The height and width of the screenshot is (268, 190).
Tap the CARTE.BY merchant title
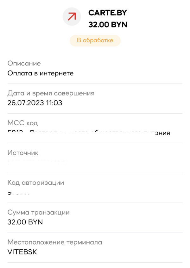pos(108,13)
